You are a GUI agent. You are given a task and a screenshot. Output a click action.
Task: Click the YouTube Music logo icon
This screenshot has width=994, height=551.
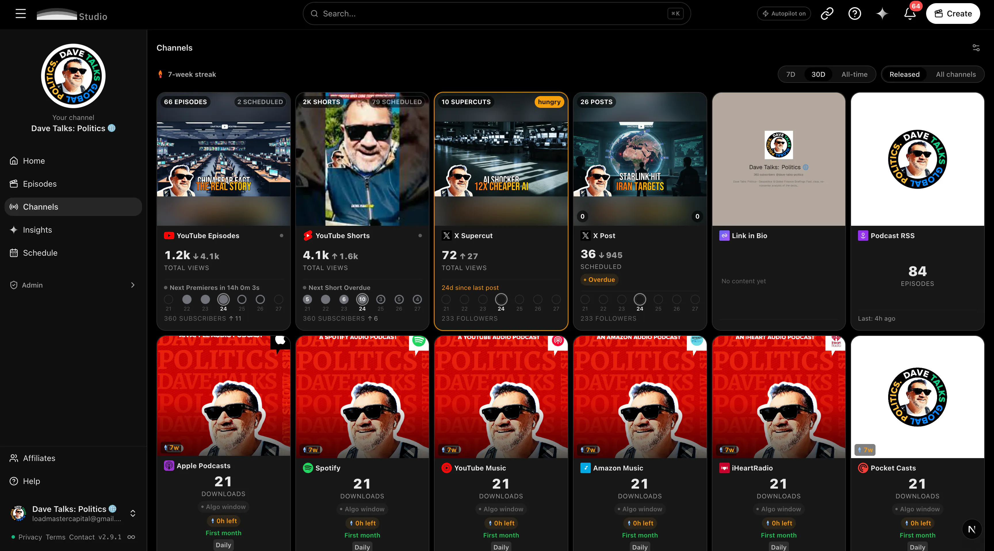446,468
